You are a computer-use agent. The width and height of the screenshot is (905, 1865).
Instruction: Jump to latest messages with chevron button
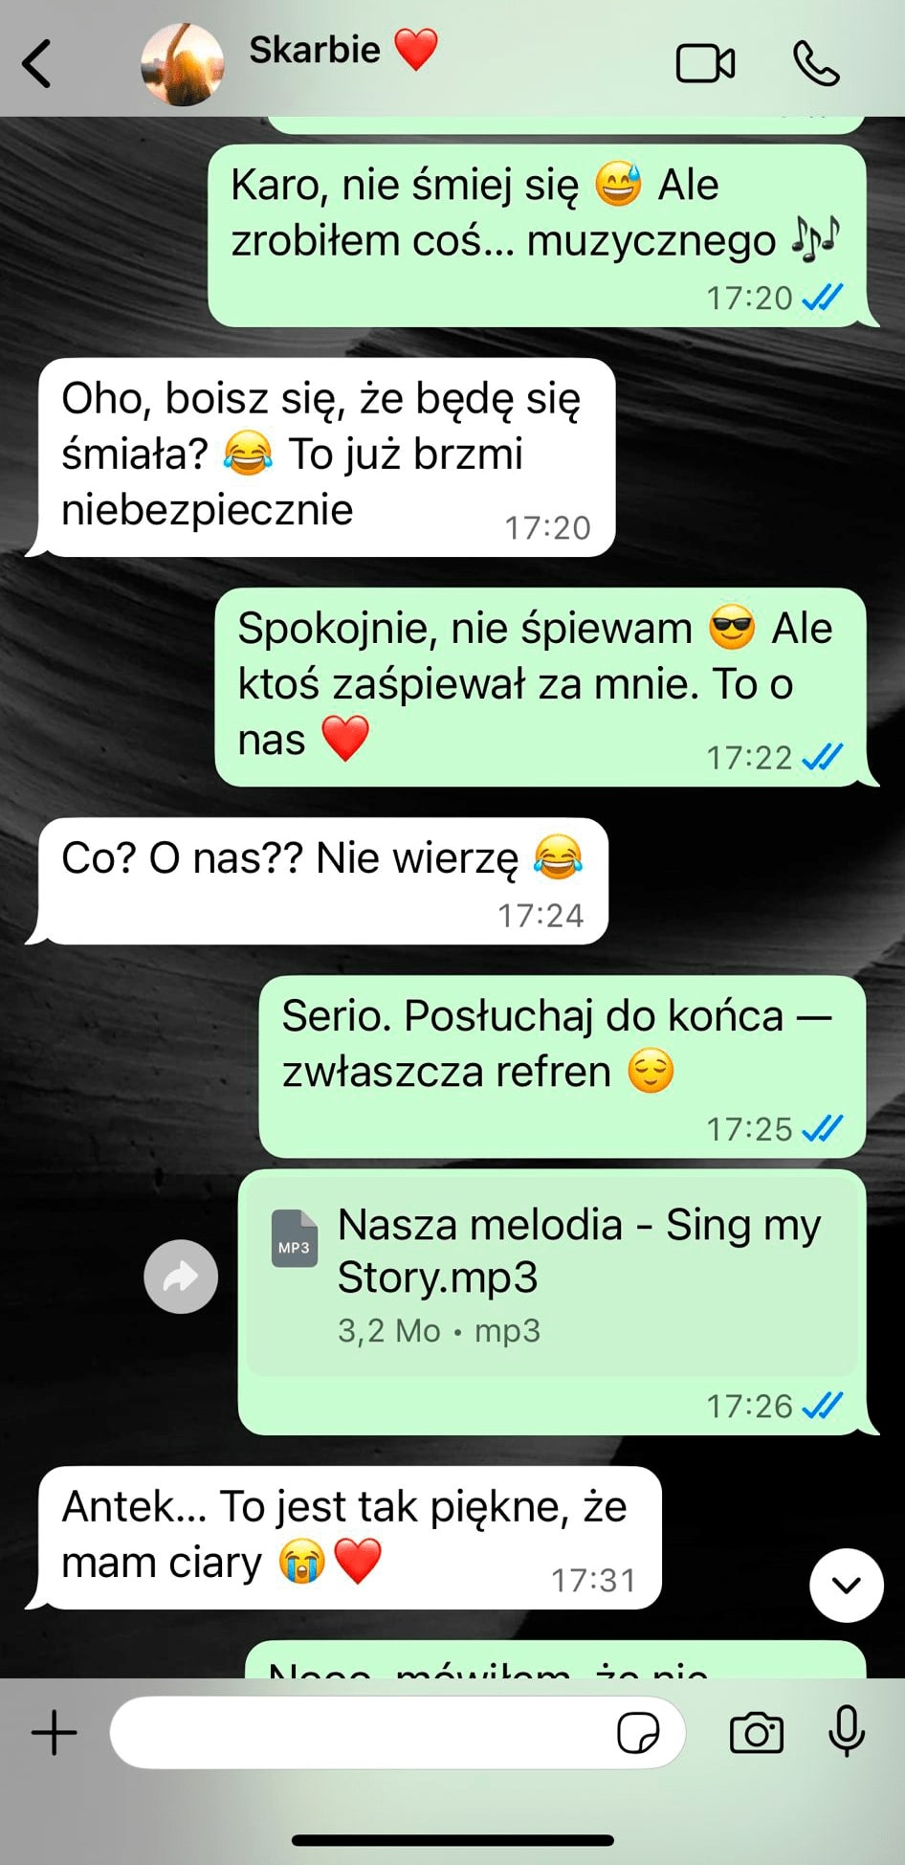(846, 1586)
